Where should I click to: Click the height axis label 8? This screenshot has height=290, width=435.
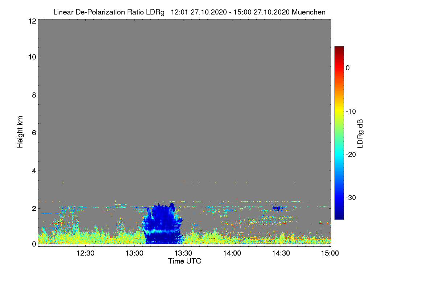(34, 95)
